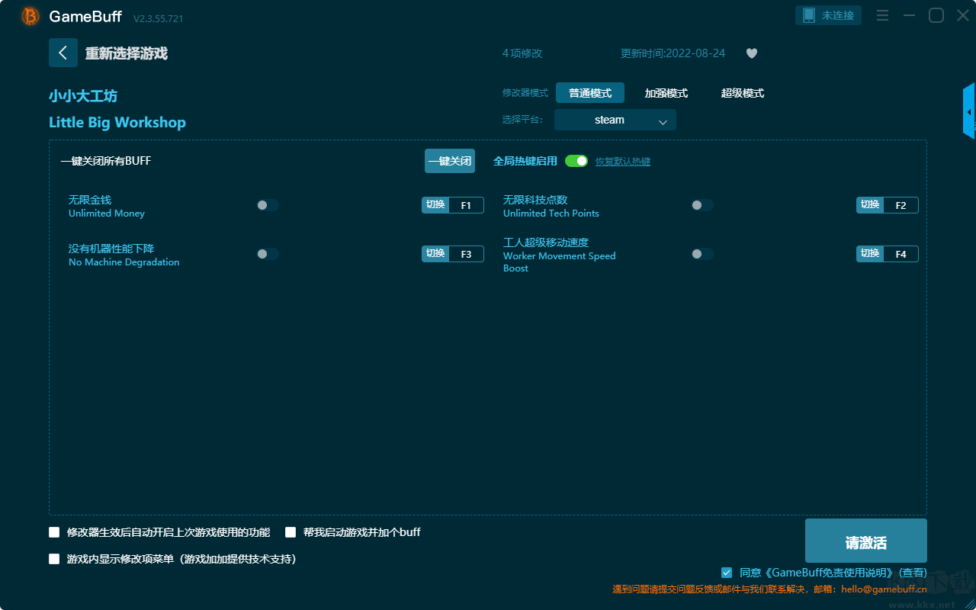The width and height of the screenshot is (976, 610).
Task: Minimize the GameBuff window
Action: pos(909,15)
